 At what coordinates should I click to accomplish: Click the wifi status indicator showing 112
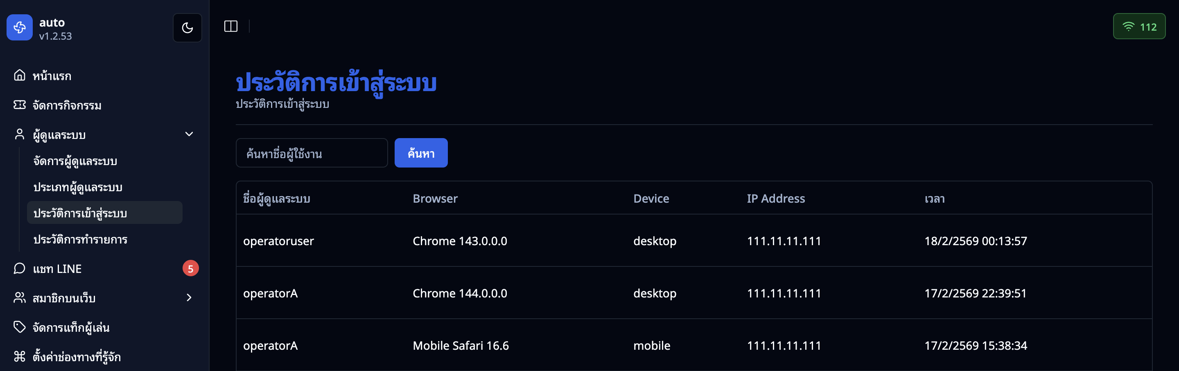pos(1139,26)
